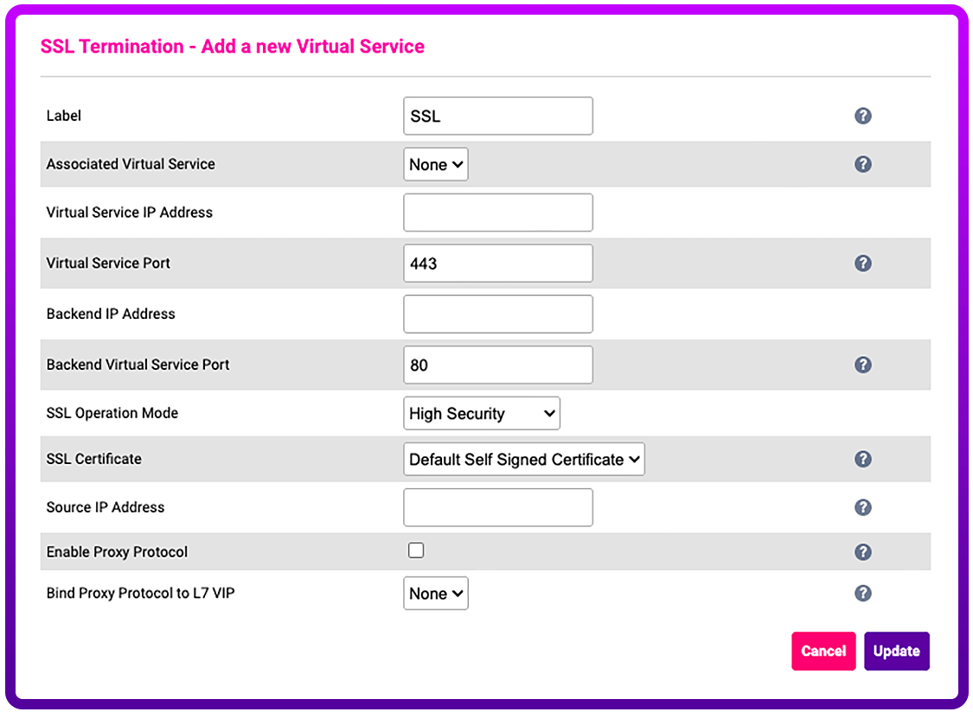Click into the Backend IP Address field
This screenshot has width=973, height=712.
coord(498,314)
